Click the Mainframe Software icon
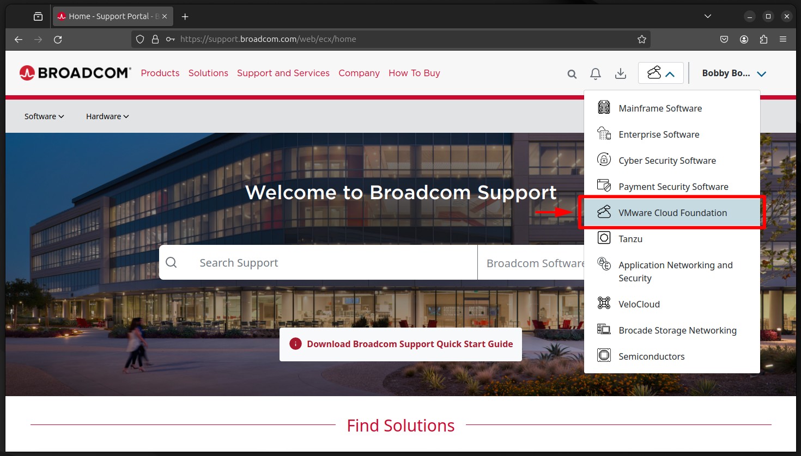Image resolution: width=801 pixels, height=456 pixels. click(x=604, y=108)
